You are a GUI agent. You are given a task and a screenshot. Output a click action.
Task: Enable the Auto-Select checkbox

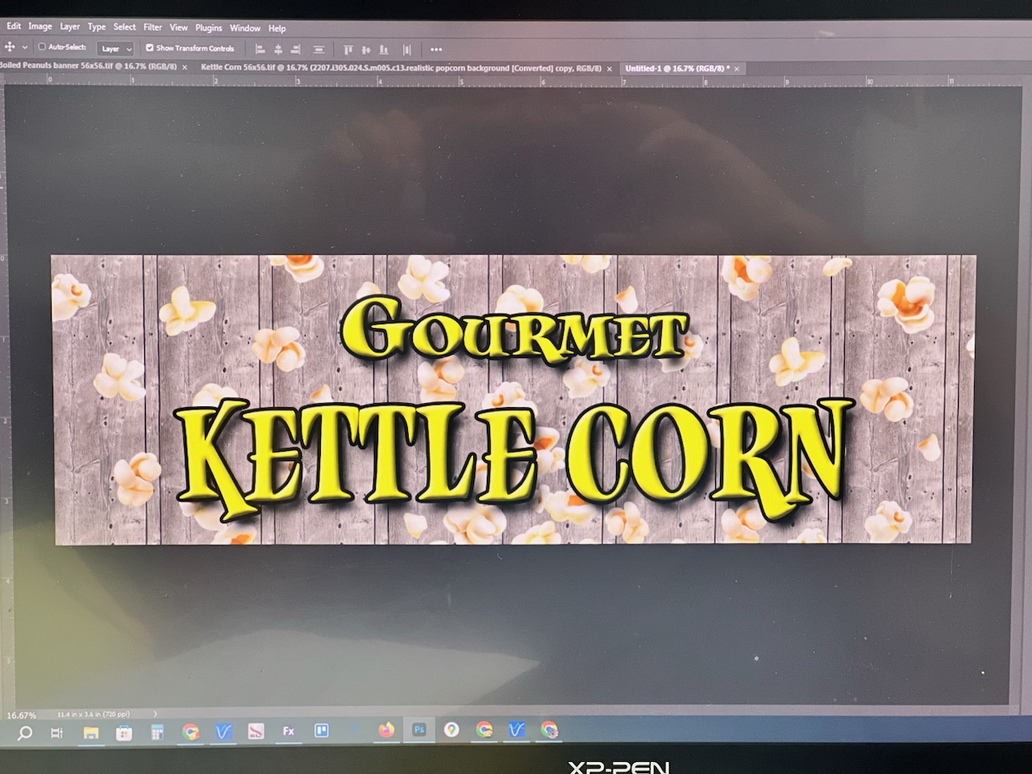pos(42,48)
